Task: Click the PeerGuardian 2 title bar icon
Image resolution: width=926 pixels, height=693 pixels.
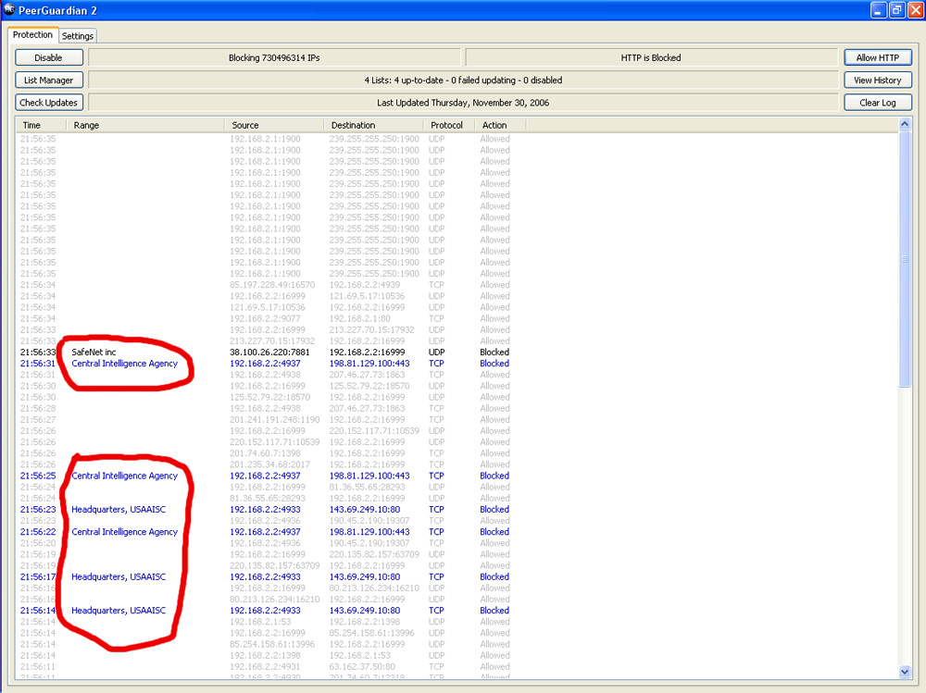Action: point(9,10)
